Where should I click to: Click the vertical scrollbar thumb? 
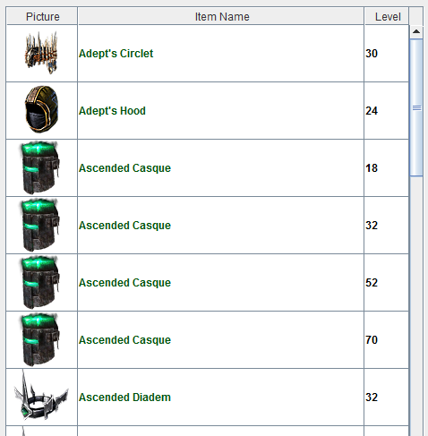point(416,107)
